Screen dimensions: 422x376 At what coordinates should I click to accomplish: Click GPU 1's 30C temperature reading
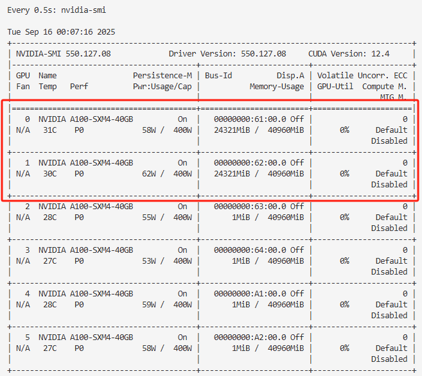tap(46, 173)
